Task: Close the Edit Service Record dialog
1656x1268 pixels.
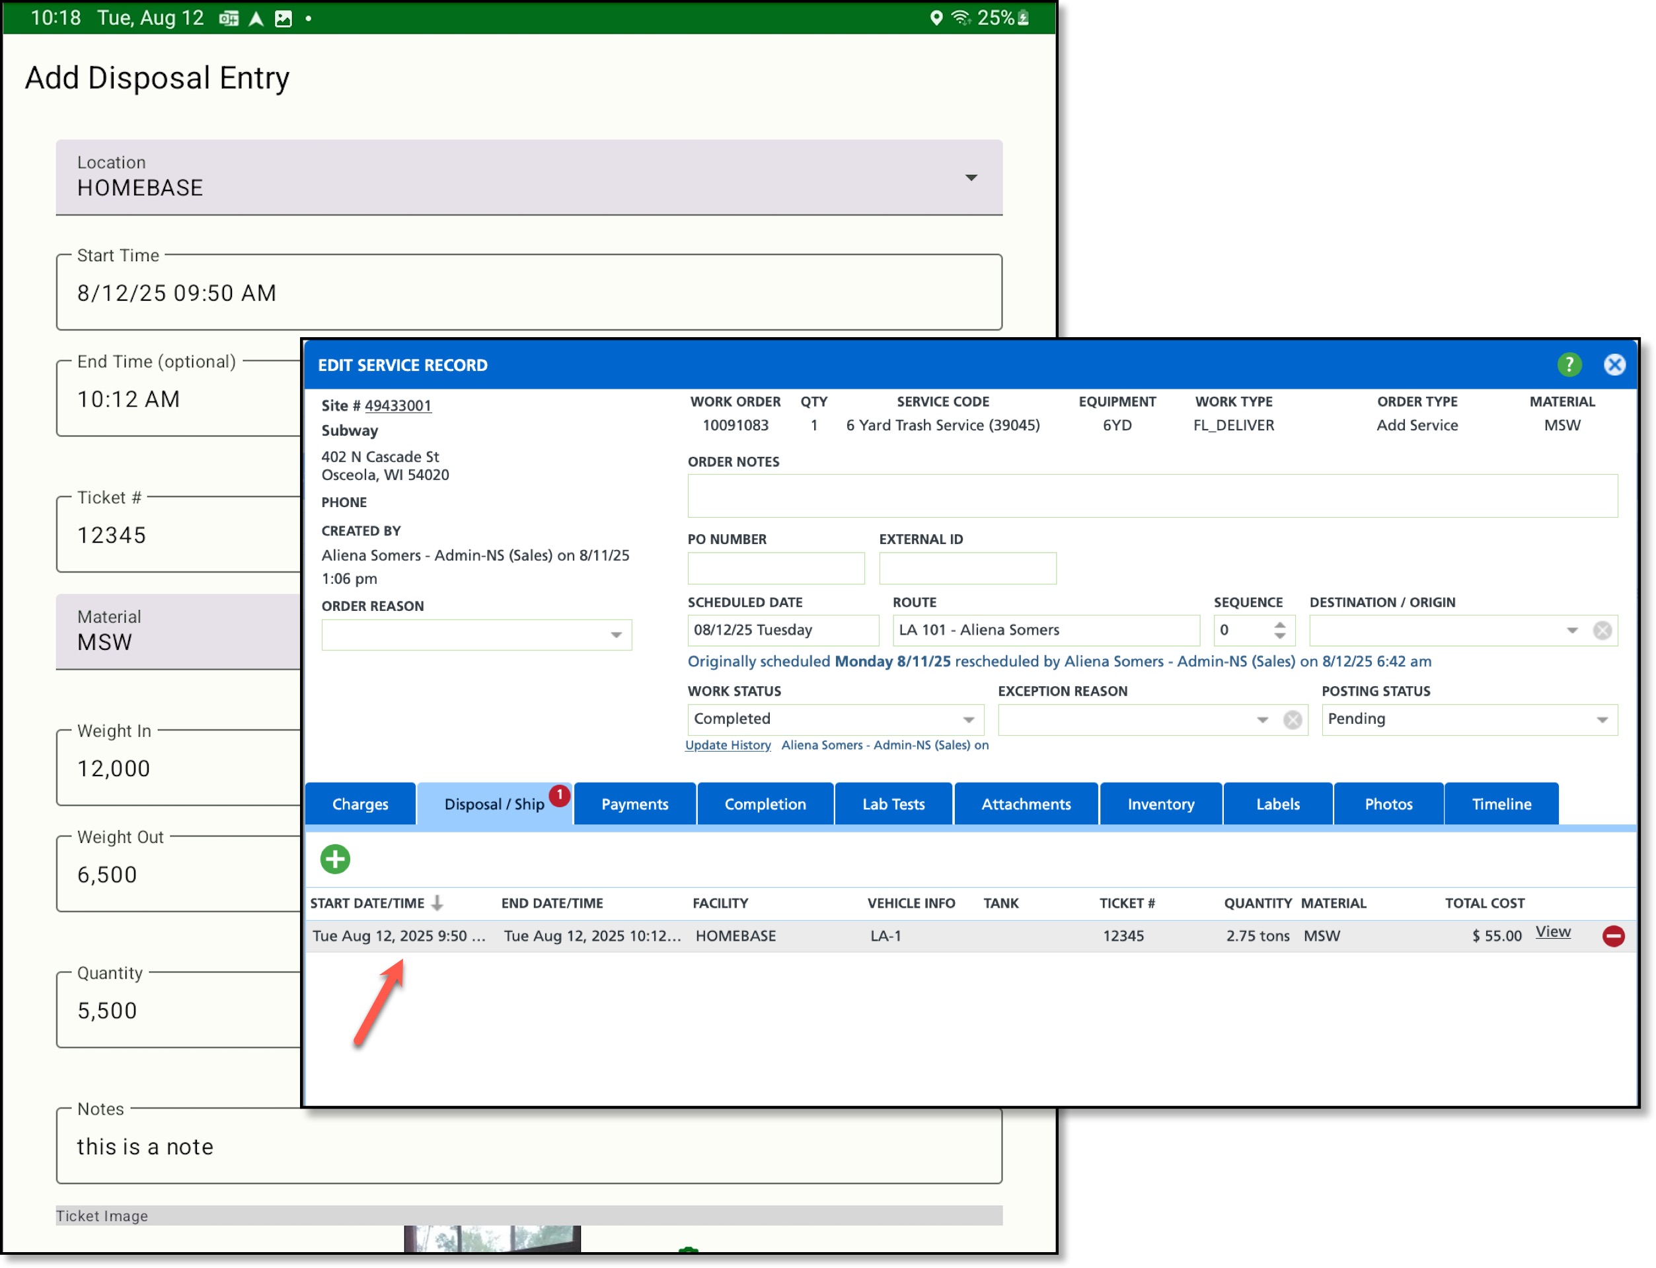Action: pos(1614,364)
